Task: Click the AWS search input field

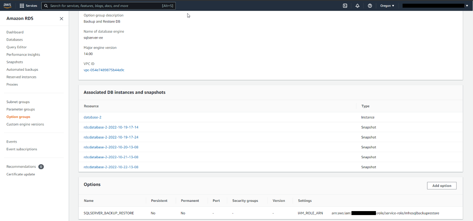Action: tap(108, 6)
